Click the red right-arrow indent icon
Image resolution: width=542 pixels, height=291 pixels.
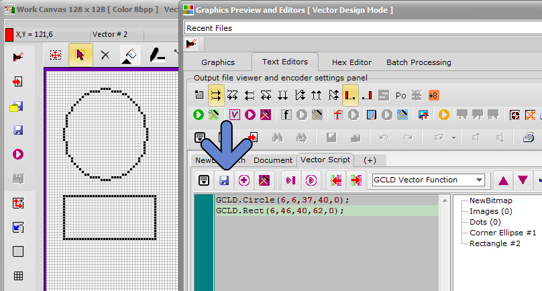click(356, 180)
